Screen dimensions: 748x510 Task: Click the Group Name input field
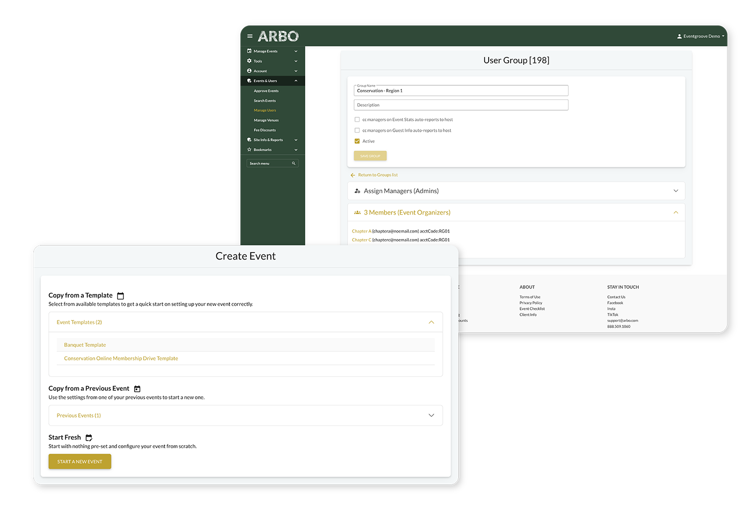(x=461, y=90)
